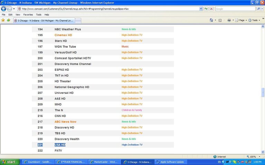Viewport: 265px width, 165px height.
Task: Click the page scrollbar down arrow
Action: coord(263,152)
